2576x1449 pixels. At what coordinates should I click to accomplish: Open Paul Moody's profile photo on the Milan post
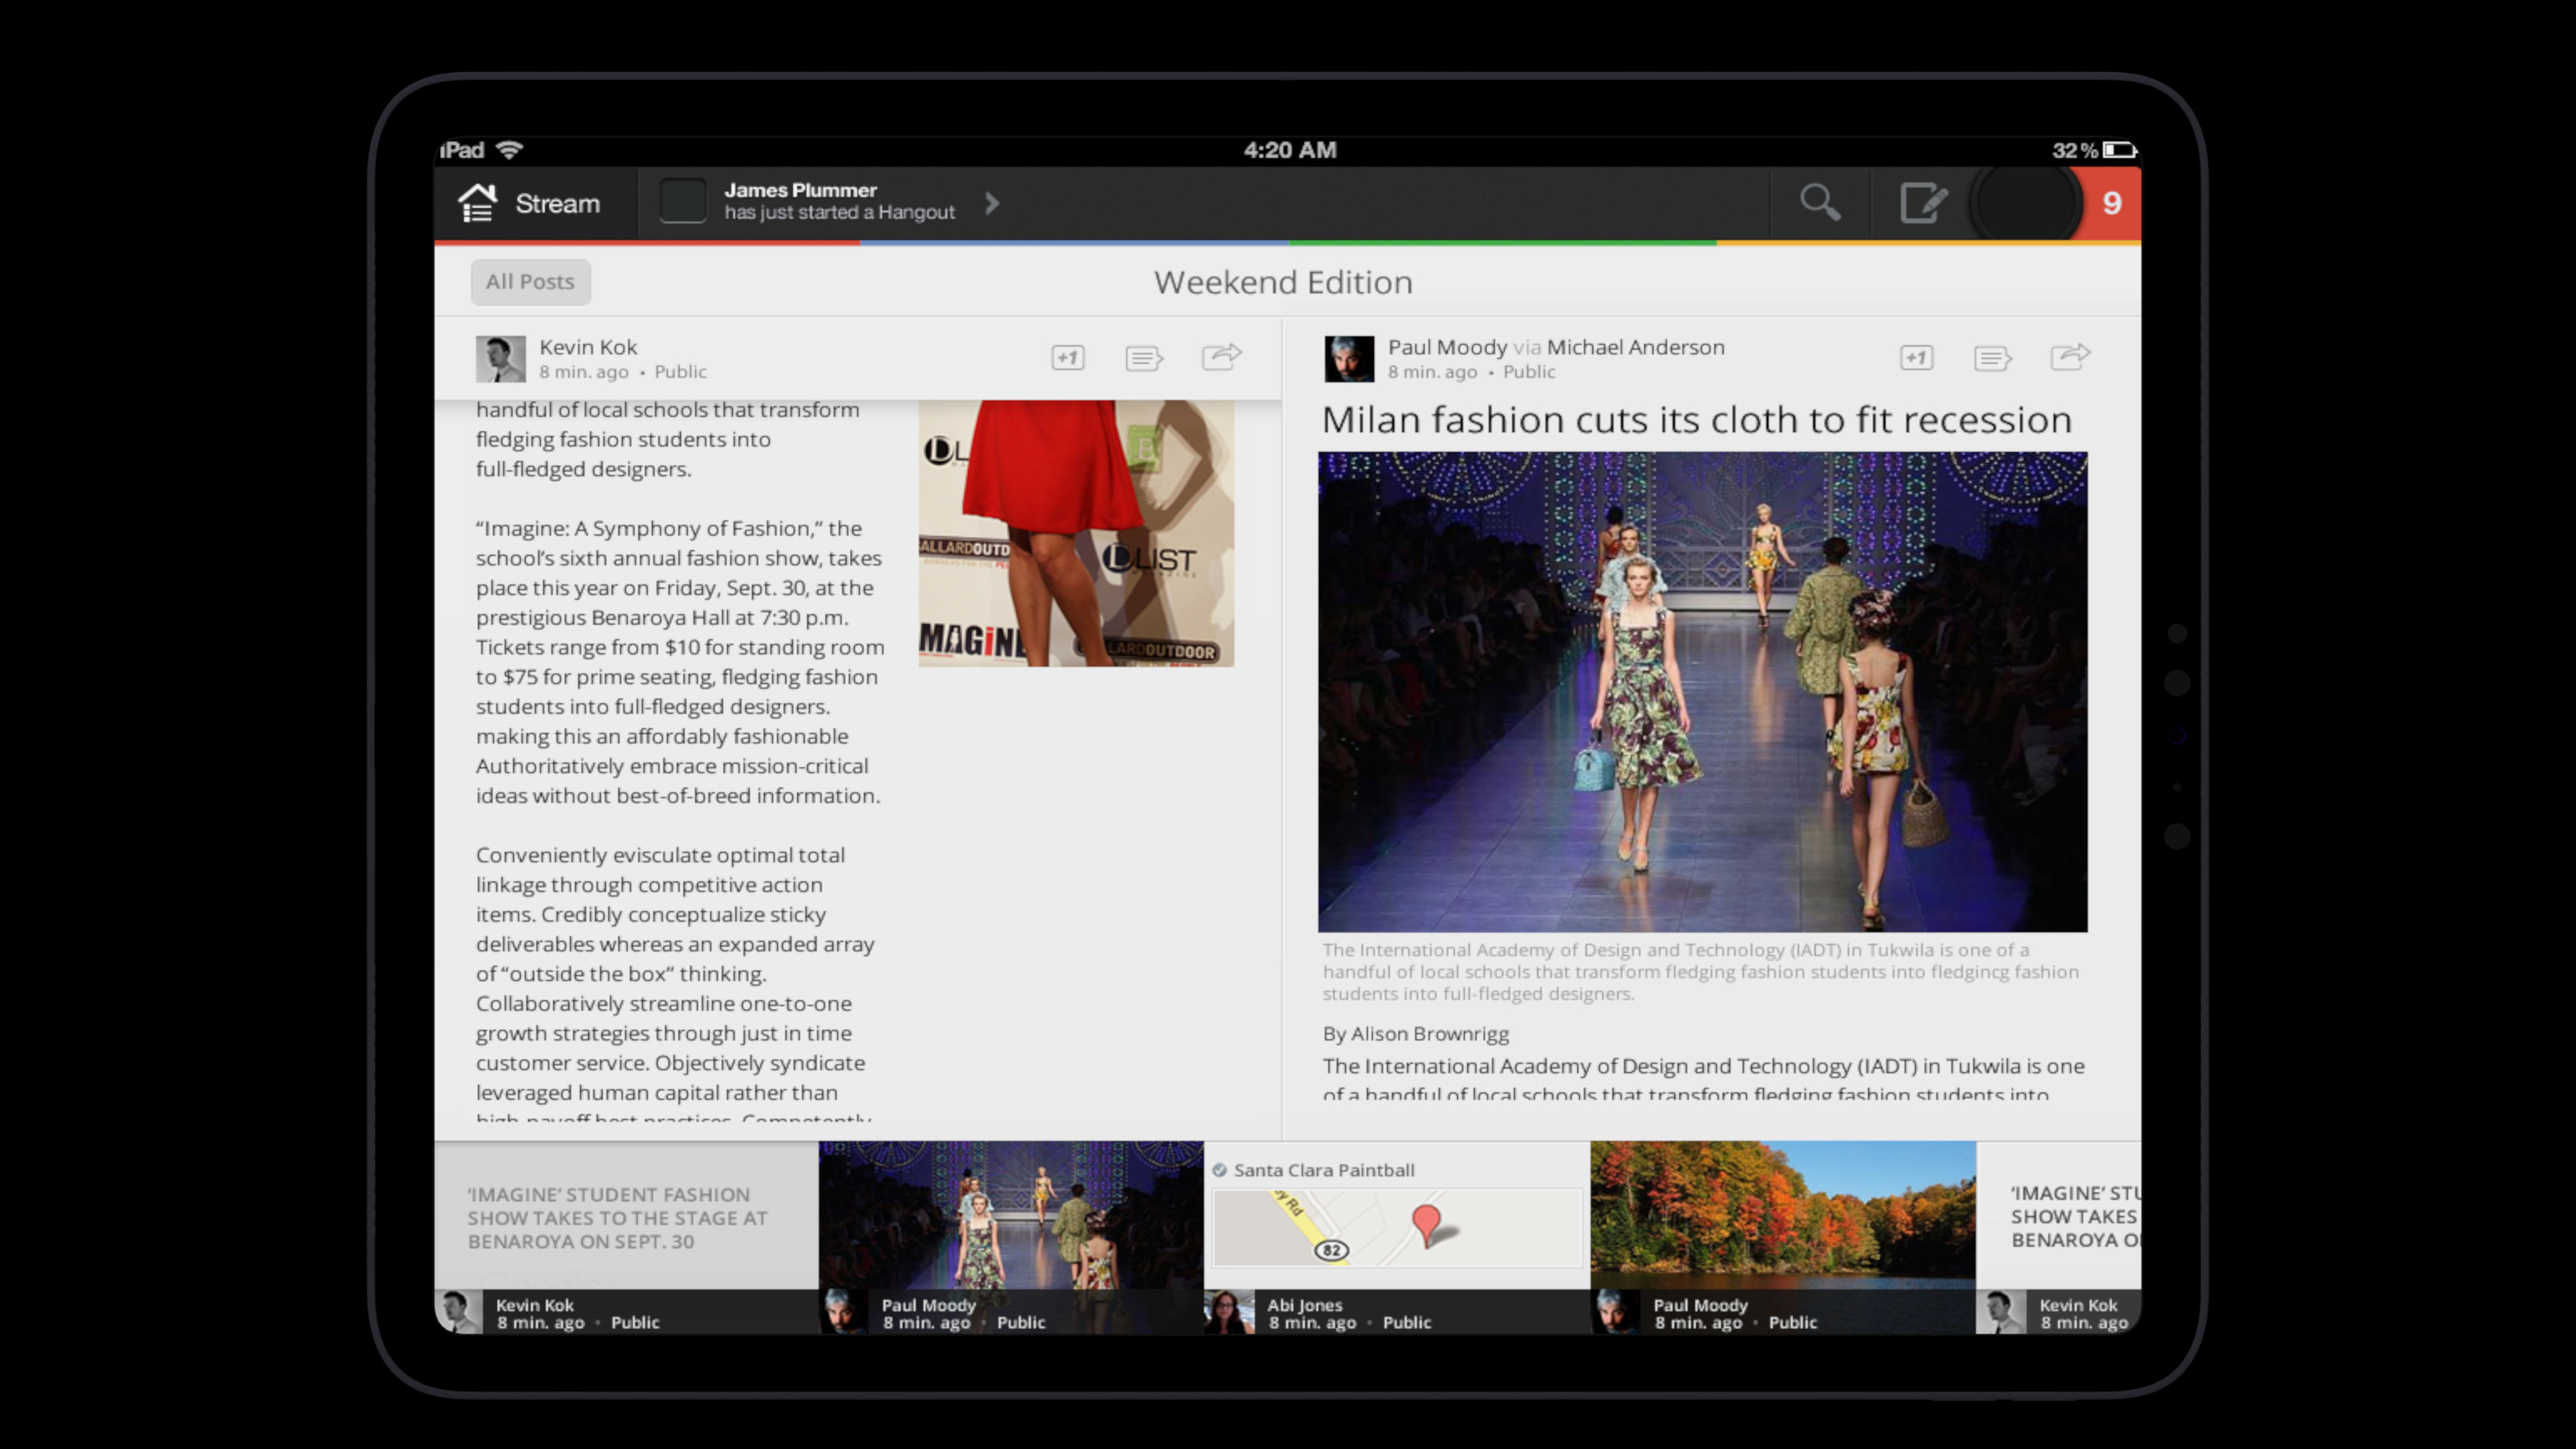click(x=1349, y=358)
